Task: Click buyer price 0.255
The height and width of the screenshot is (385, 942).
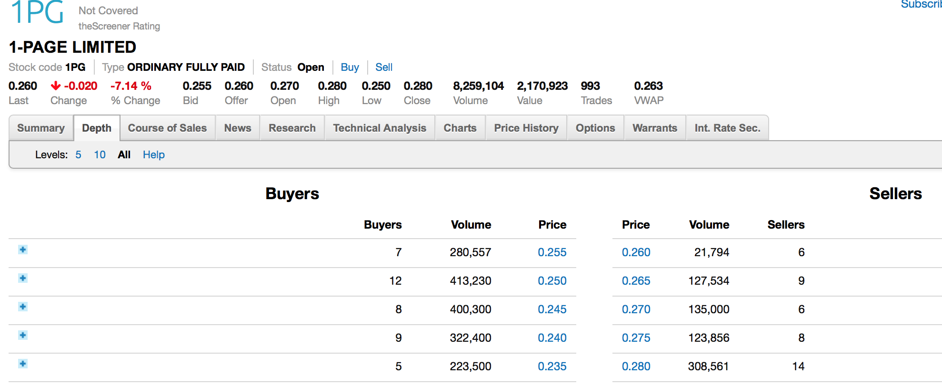Action: click(x=552, y=252)
